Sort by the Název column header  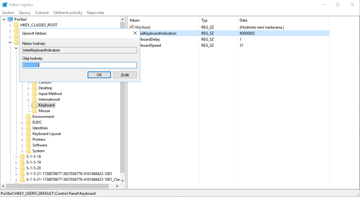pos(164,20)
